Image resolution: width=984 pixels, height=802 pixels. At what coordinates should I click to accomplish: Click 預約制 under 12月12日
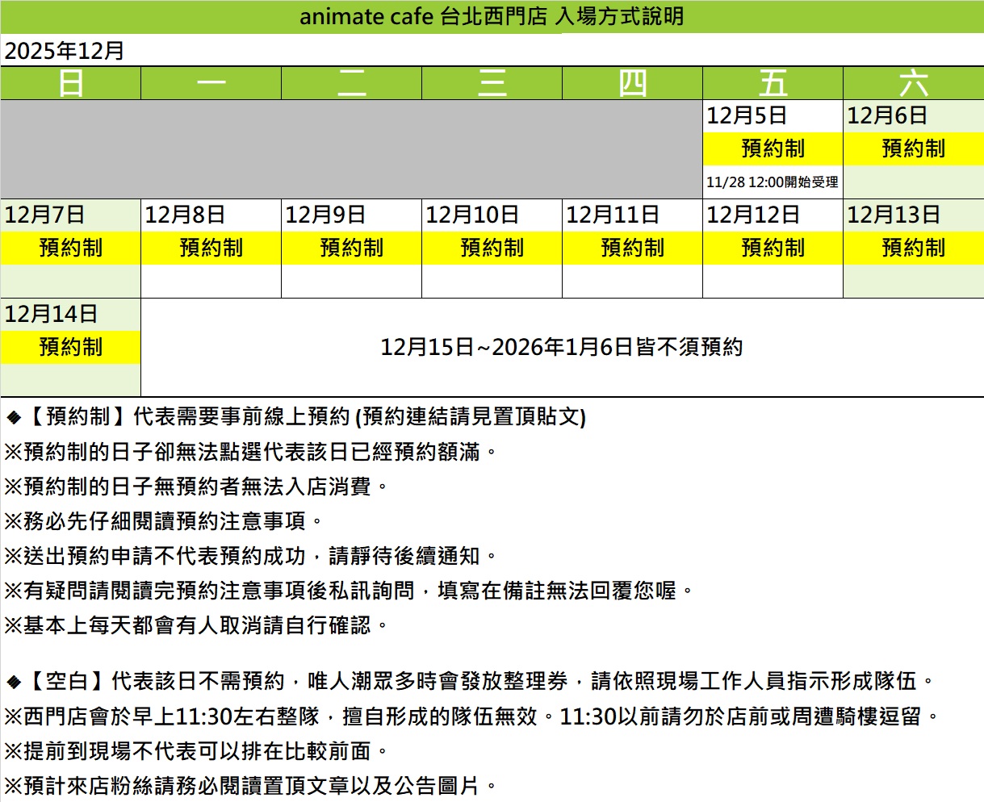(x=773, y=248)
